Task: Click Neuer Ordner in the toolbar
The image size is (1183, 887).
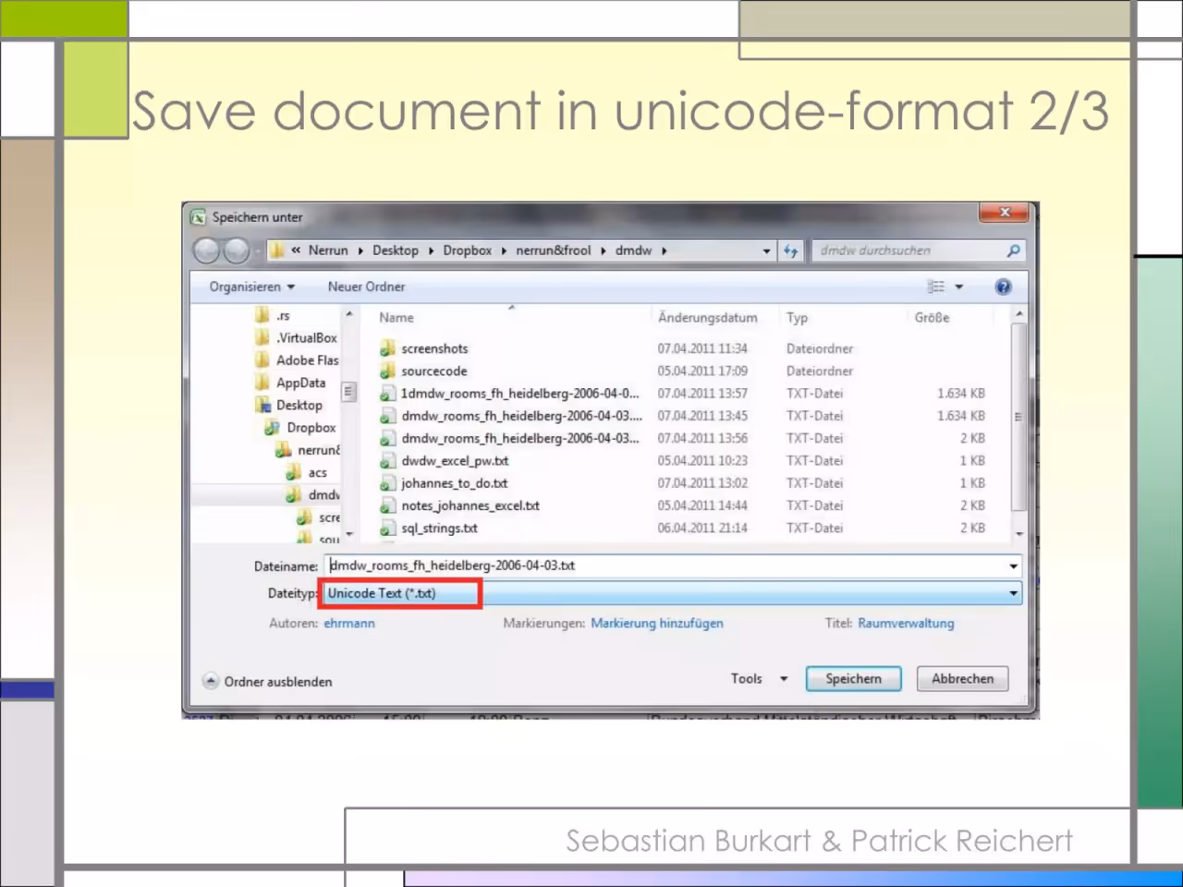Action: (366, 286)
